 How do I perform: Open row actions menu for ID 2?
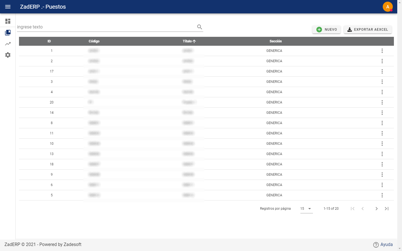pos(382,61)
